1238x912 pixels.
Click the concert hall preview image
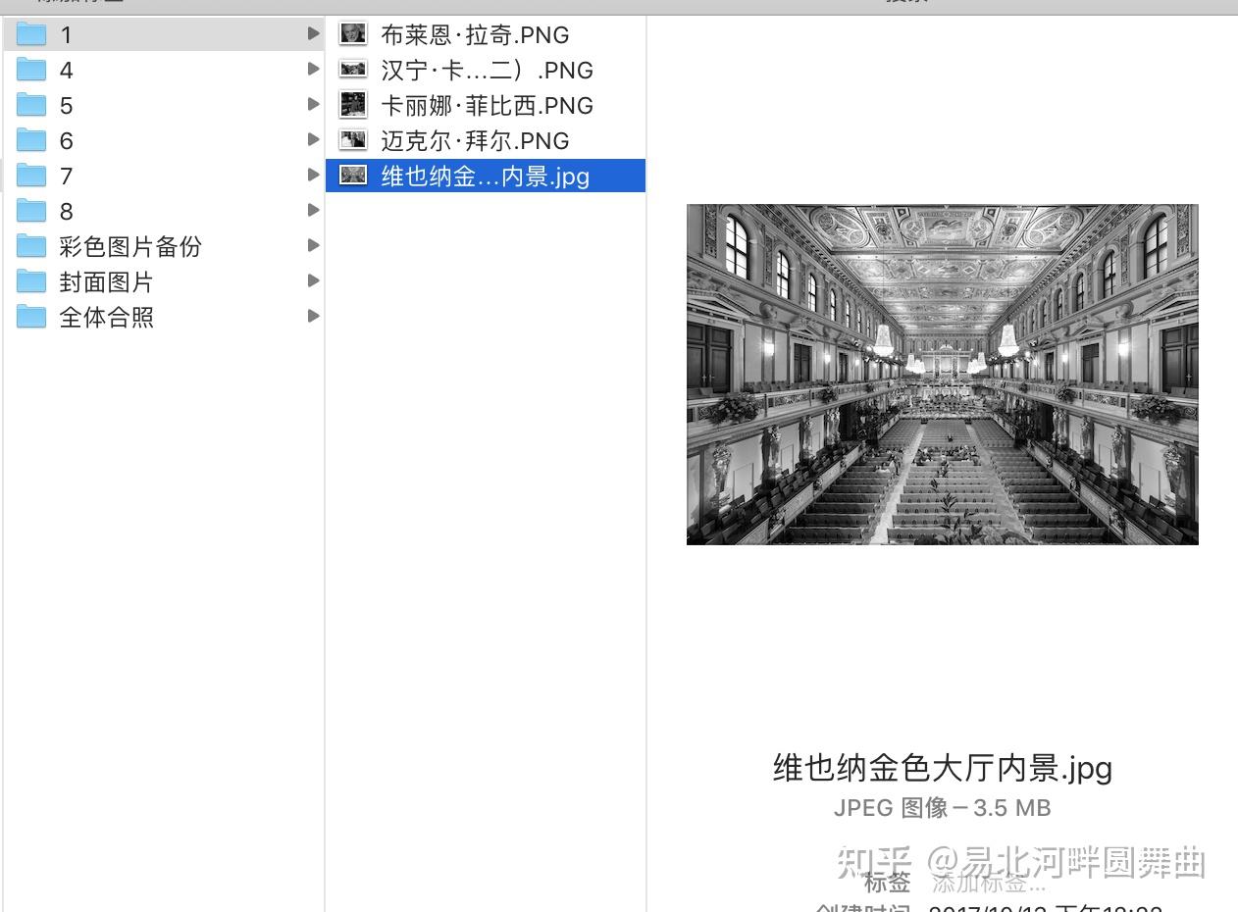point(943,375)
